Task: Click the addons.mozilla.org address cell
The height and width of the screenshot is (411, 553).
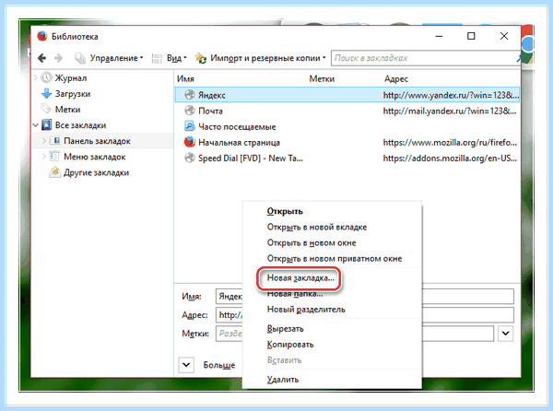Action: 450,159
